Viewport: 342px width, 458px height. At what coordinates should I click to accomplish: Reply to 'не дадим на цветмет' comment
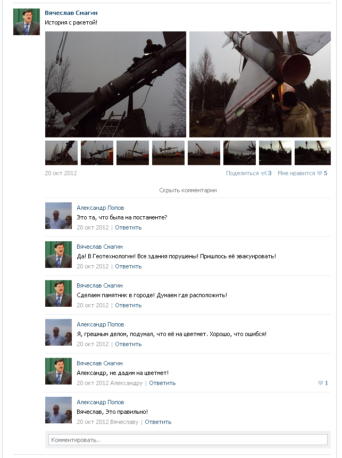162,383
